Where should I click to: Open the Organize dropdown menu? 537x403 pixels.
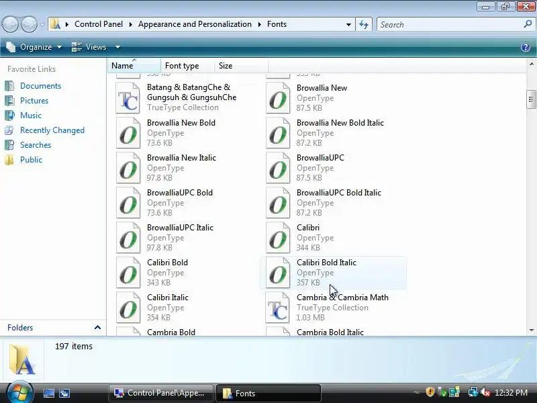34,47
